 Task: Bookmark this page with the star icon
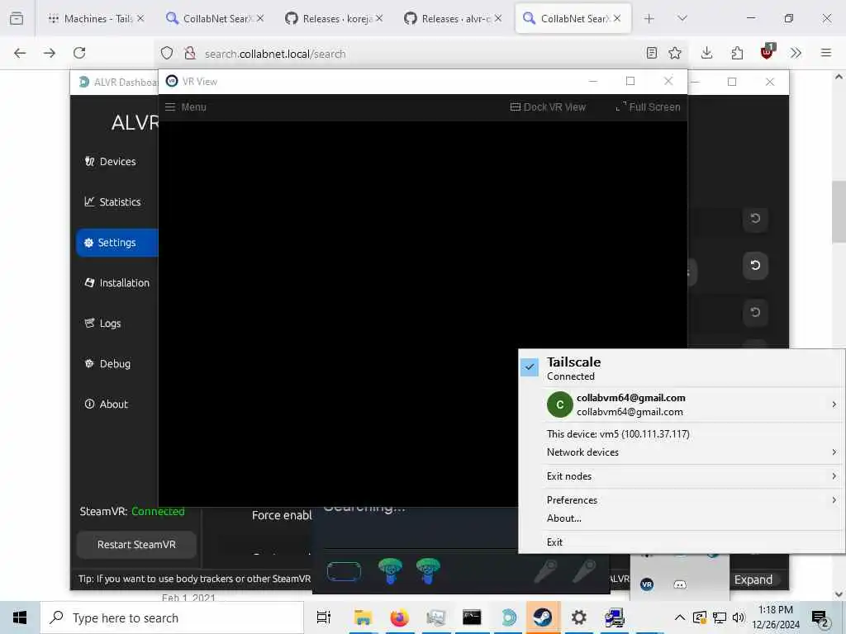[675, 53]
